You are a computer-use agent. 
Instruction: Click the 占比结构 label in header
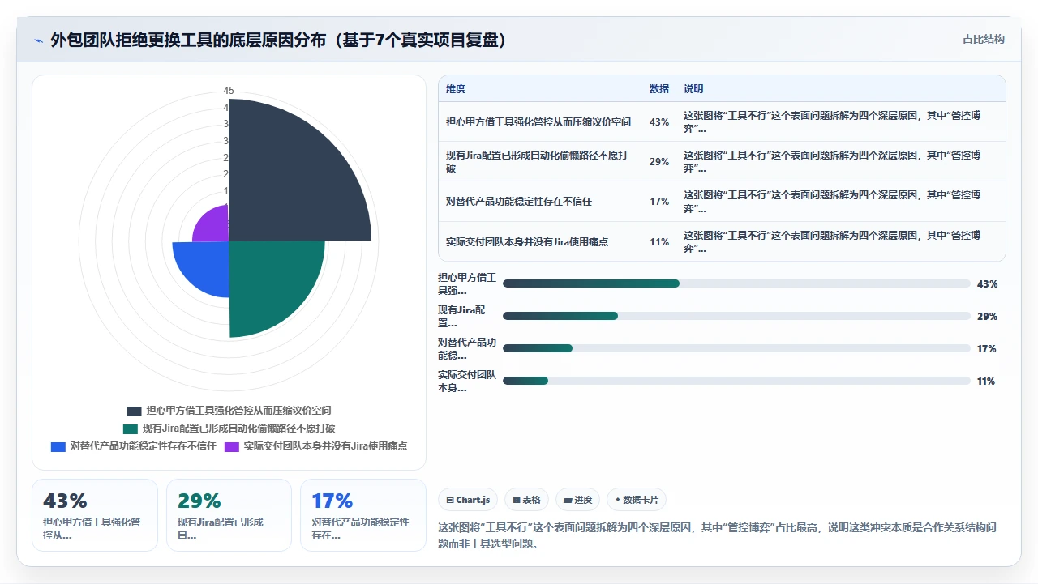point(984,39)
